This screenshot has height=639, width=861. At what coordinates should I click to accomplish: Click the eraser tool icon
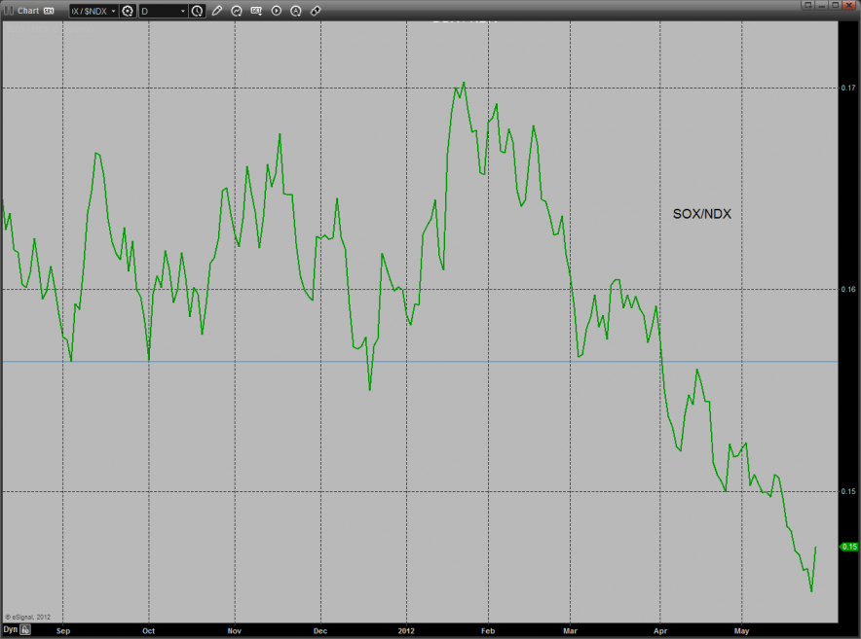pyautogui.click(x=315, y=11)
